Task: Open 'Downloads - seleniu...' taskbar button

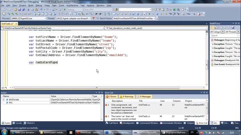Action: (x=89, y=132)
